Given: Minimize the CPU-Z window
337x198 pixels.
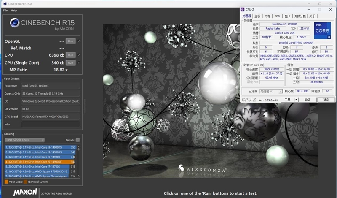Looking at the screenshot, I should pyautogui.click(x=309, y=9).
